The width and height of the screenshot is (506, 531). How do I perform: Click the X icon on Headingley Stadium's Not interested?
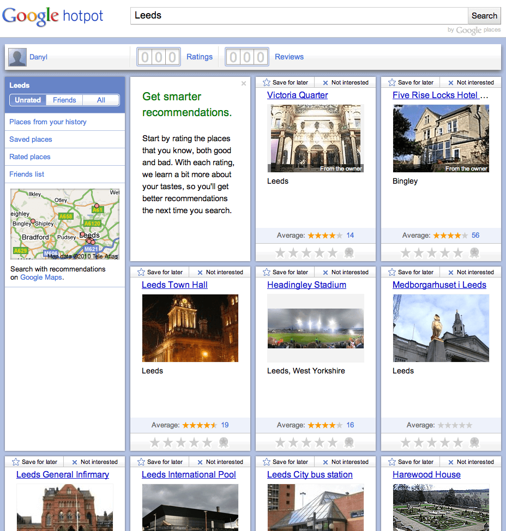pos(326,273)
